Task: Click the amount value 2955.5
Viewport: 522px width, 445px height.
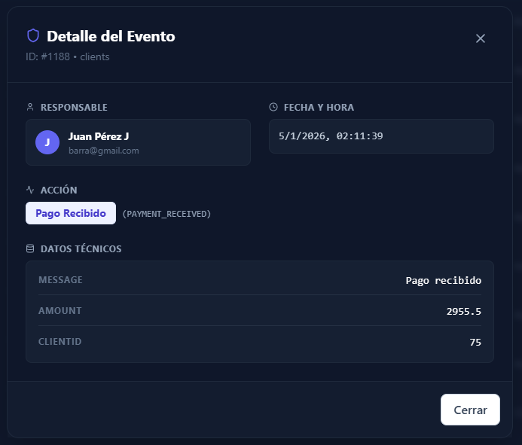Action: coord(463,312)
